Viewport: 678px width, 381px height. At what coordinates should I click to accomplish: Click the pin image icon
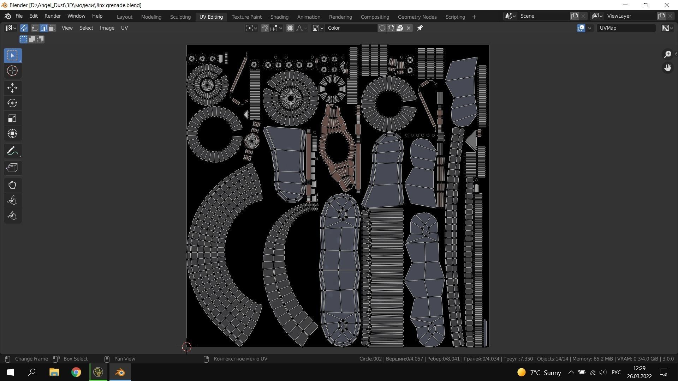tap(420, 28)
